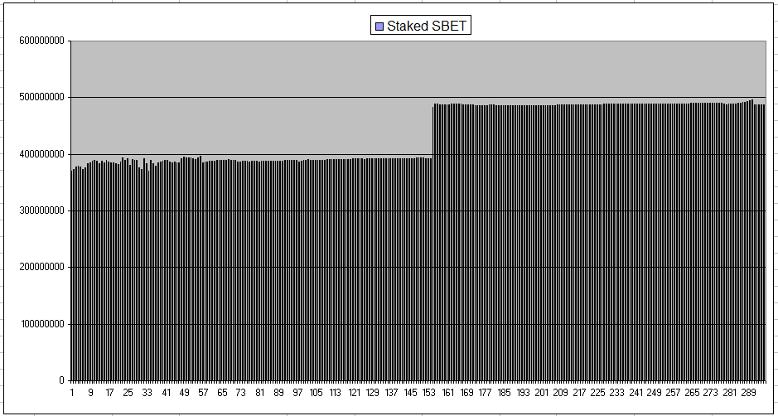Click x-axis label 9
The image size is (778, 416).
tap(91, 393)
